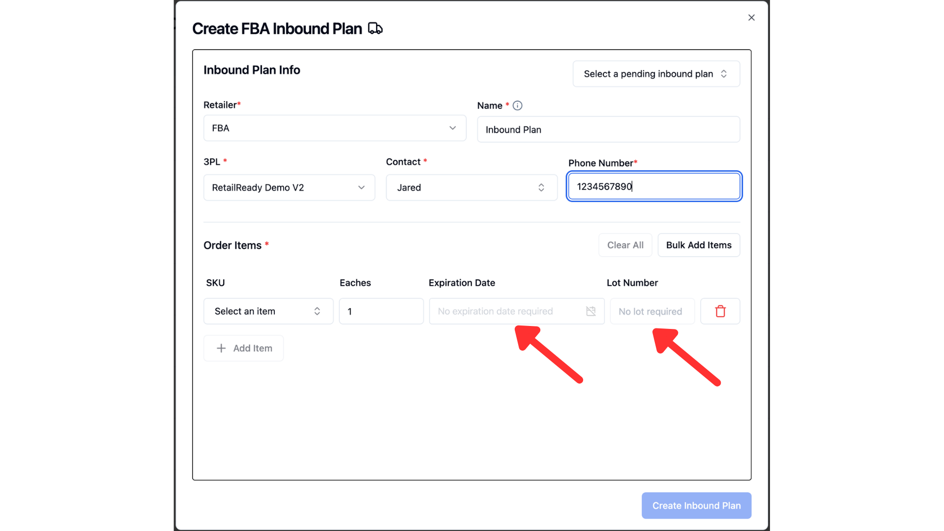
Task: Click into the Phone Number field
Action: [654, 186]
